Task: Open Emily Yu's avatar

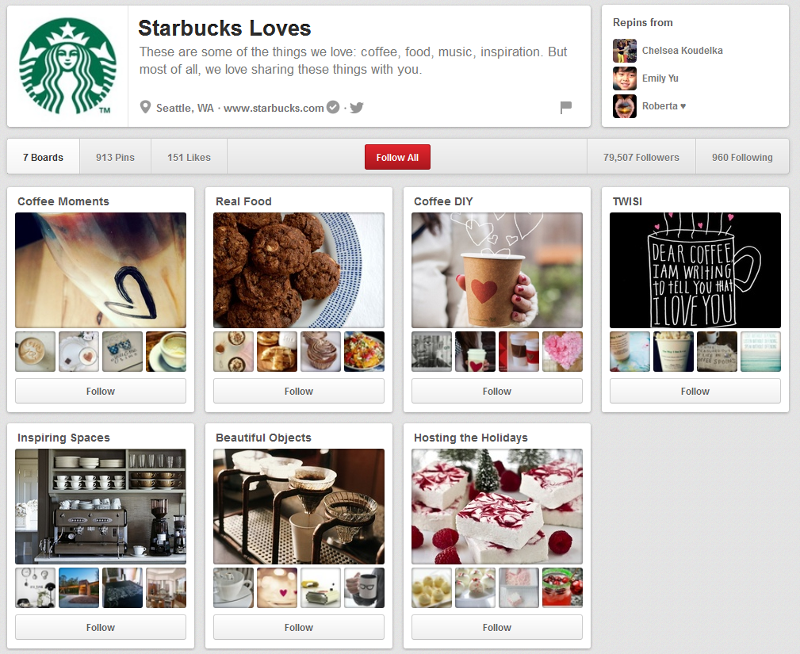Action: click(x=625, y=78)
